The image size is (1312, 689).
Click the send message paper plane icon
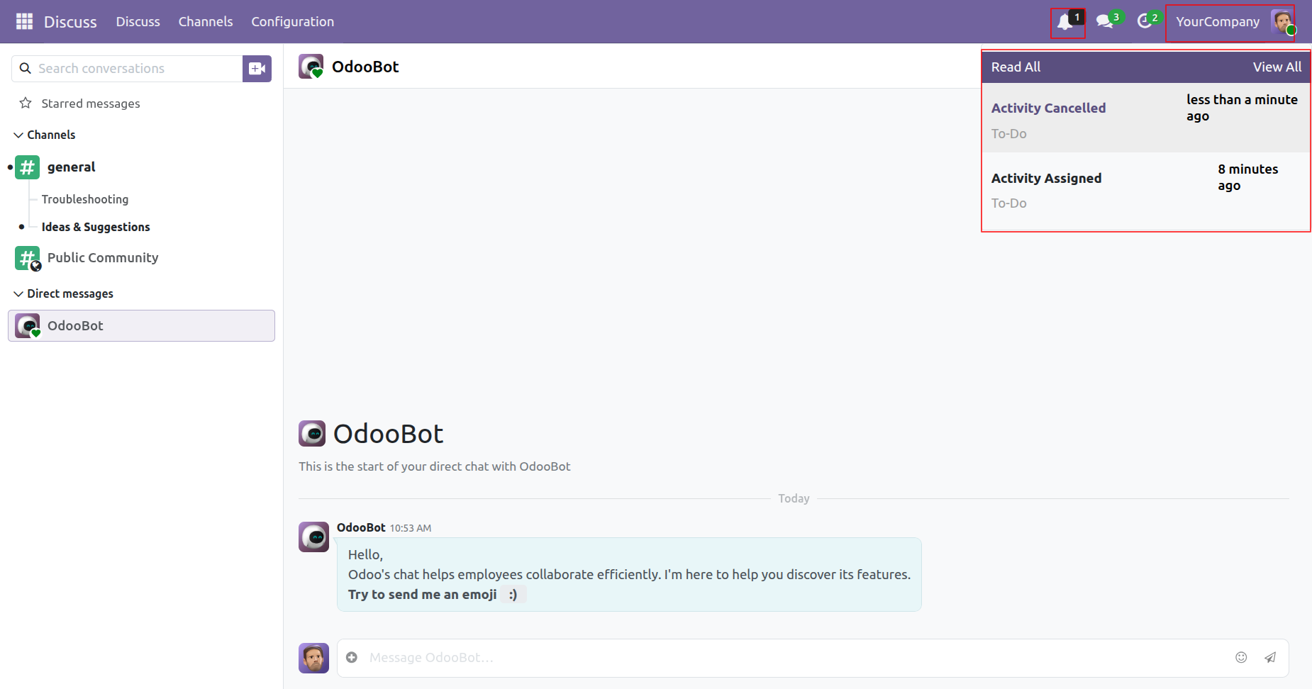point(1270,658)
